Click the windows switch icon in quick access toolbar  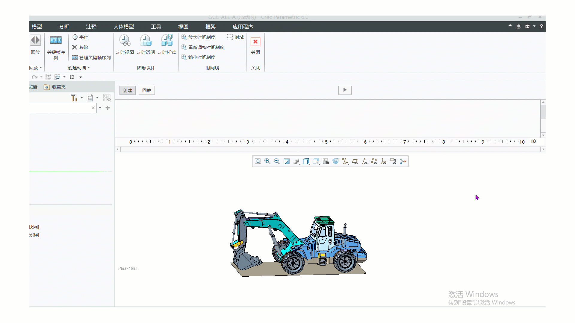[57, 77]
